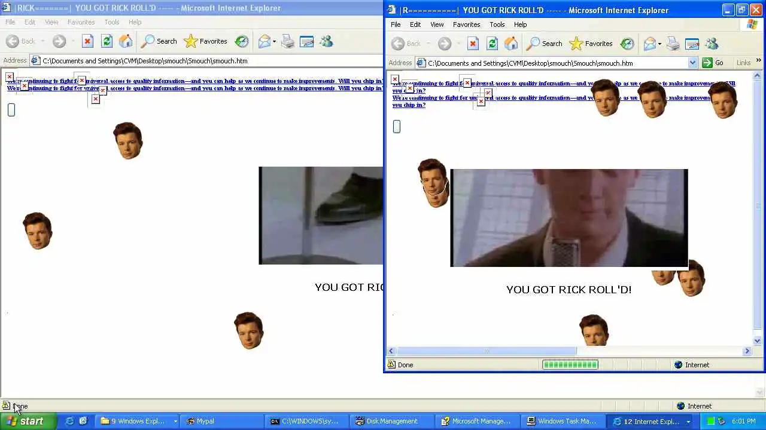Image resolution: width=766 pixels, height=430 pixels.
Task: Click green Task Manager CPU tray icon
Action: click(x=711, y=422)
